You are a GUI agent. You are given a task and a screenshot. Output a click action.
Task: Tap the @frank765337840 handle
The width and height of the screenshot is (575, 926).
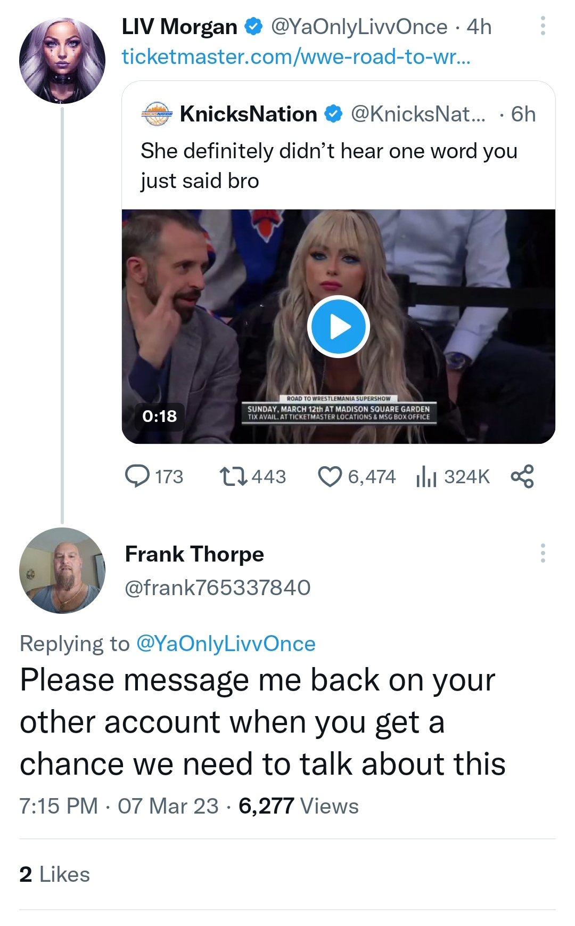click(217, 588)
